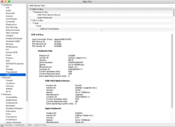
Task: Click USB 2.0 Bus in path bar
Action: (40, 125)
